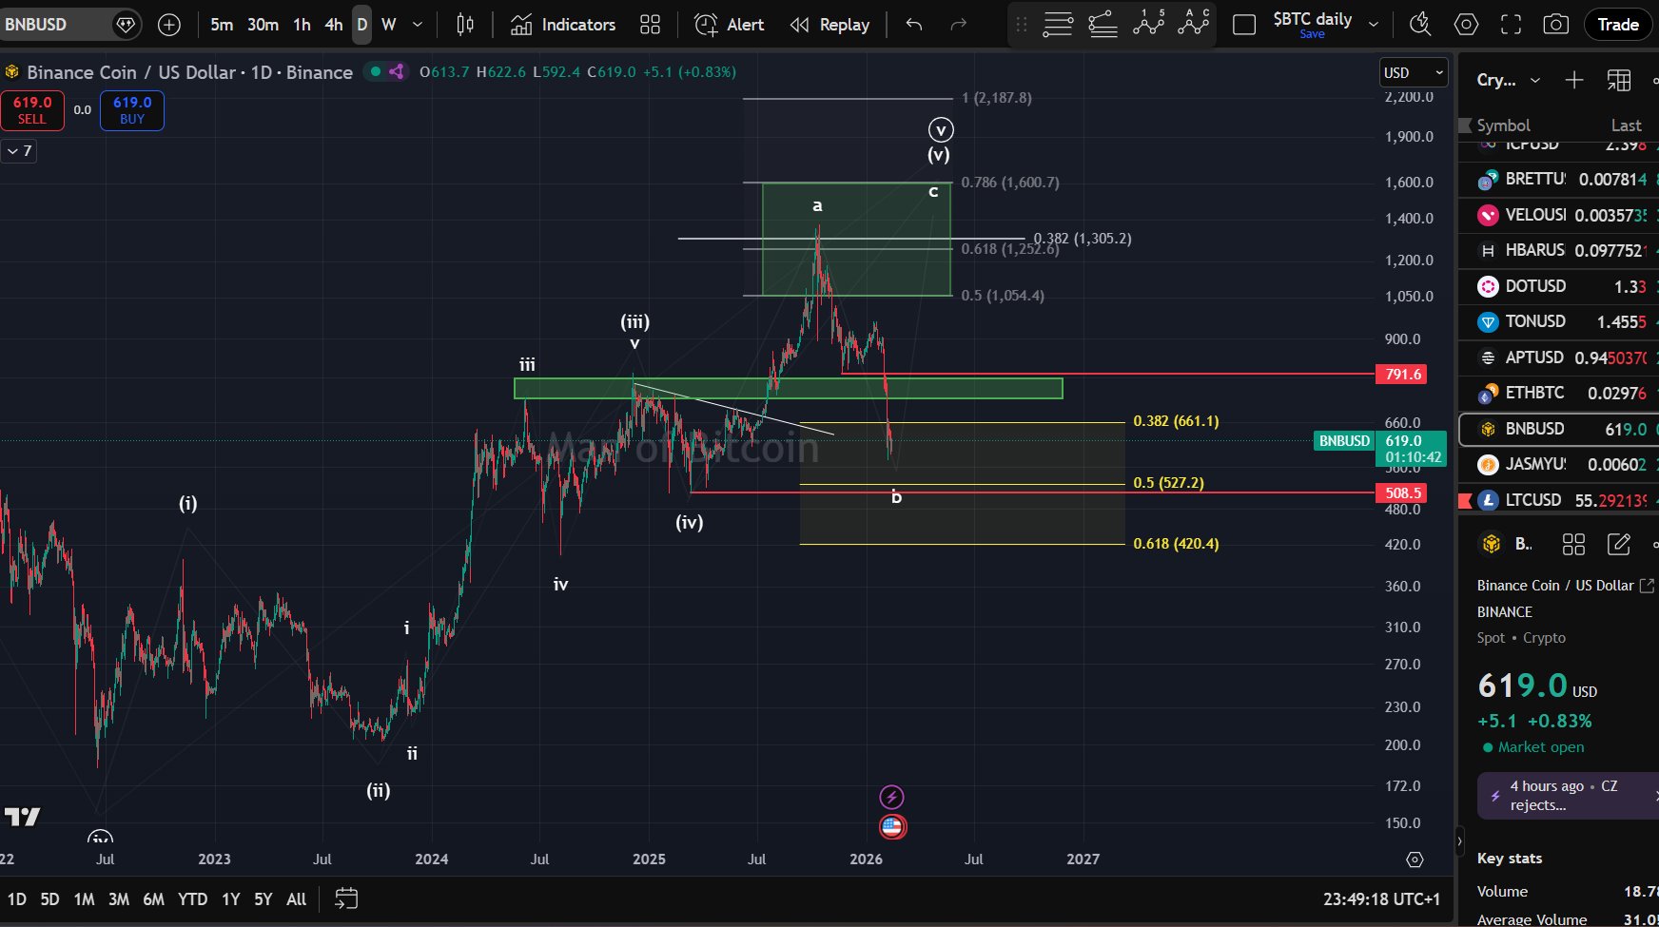Grab the favorites toolbar drag handle

1022,25
